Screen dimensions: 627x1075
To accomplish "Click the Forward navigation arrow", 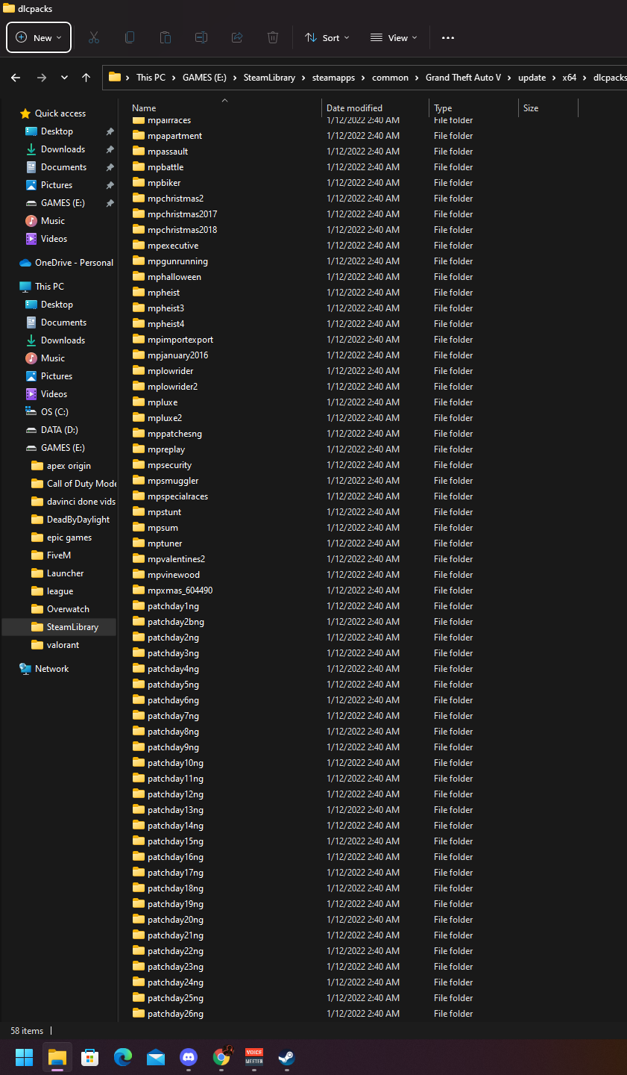I will click(x=42, y=78).
